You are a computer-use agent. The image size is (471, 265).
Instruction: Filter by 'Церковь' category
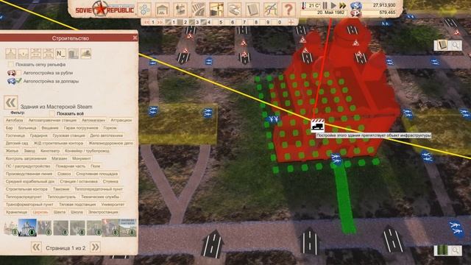pyautogui.click(x=40, y=212)
